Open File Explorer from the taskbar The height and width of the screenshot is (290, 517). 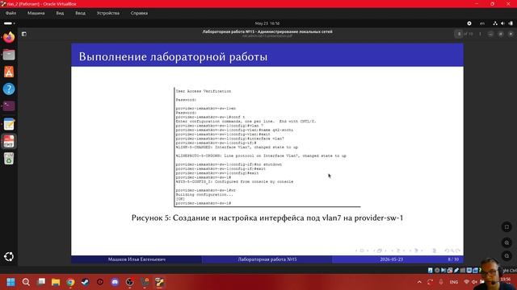pos(56,282)
